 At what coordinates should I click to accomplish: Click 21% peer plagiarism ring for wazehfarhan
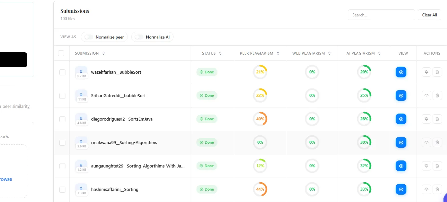pyautogui.click(x=260, y=72)
